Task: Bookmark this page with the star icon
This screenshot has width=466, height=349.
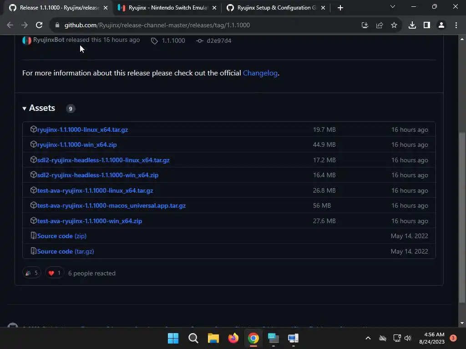Action: coord(394,25)
